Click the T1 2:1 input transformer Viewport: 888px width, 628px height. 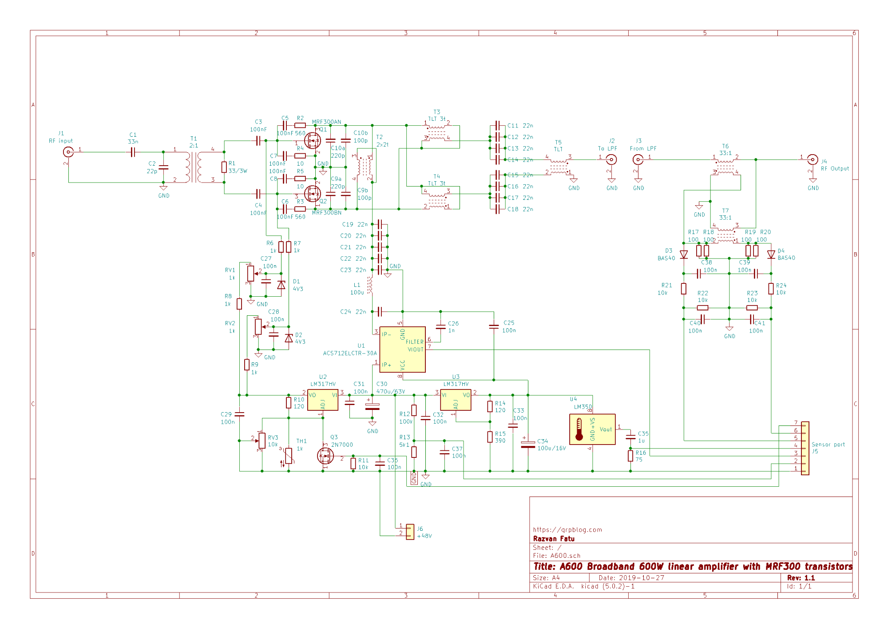pos(194,167)
